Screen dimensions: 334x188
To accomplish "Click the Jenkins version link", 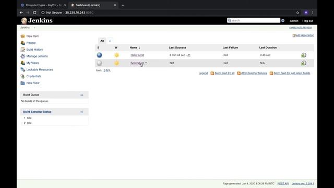I will [303, 183].
